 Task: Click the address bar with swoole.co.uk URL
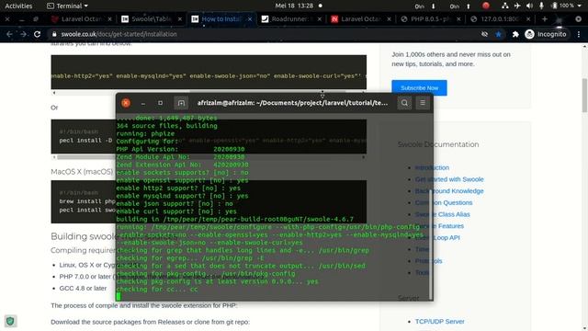click(263, 34)
